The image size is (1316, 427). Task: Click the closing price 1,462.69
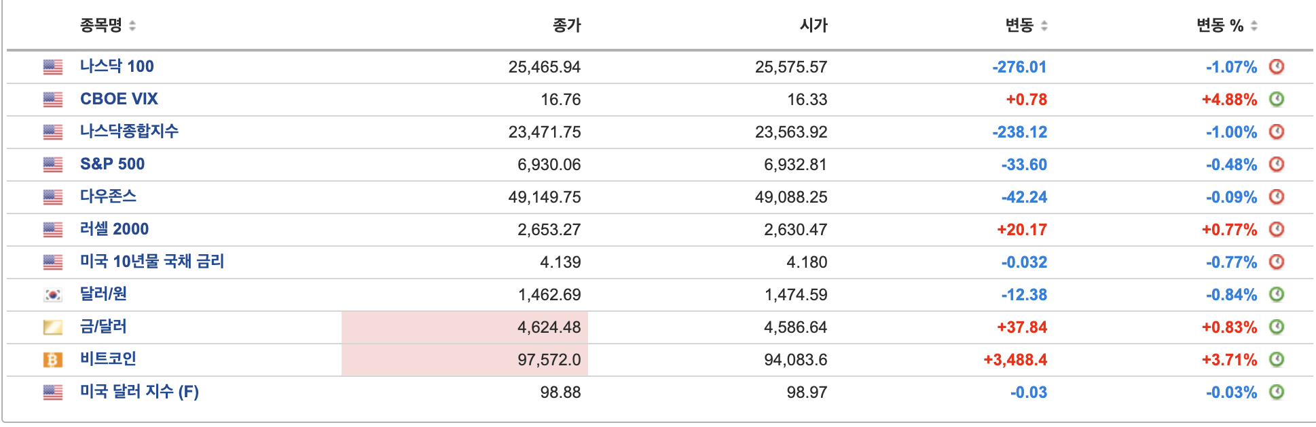[549, 295]
